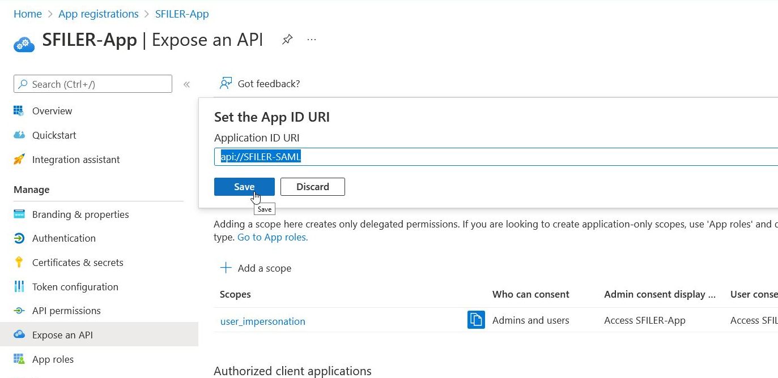Pin the Expose an API page

click(287, 40)
